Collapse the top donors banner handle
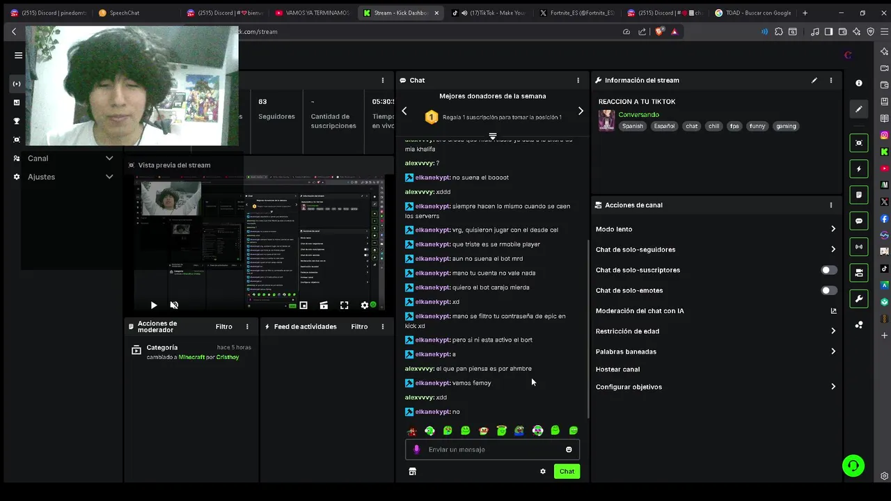The width and height of the screenshot is (891, 501). coord(493,136)
